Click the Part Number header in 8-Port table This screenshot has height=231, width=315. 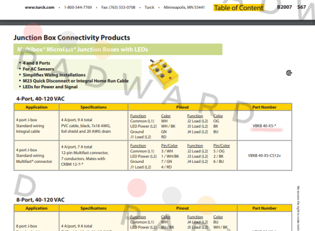(264, 208)
